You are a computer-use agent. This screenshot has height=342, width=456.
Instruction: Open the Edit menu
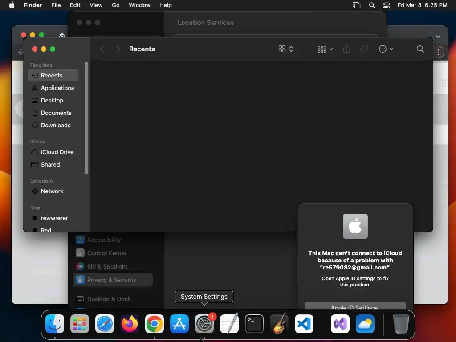75,5
